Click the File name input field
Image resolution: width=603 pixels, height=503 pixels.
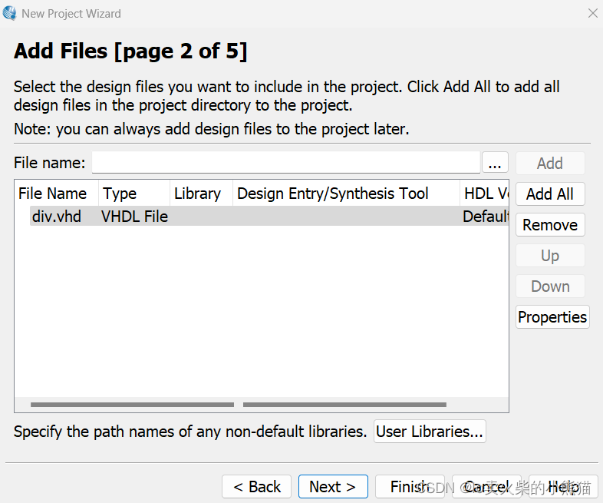[285, 163]
